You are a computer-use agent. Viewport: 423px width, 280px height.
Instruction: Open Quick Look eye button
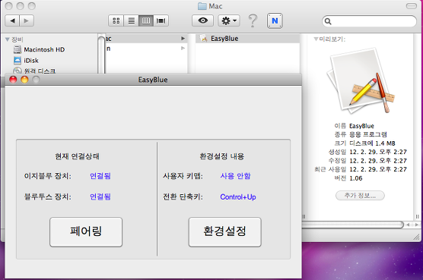(203, 20)
